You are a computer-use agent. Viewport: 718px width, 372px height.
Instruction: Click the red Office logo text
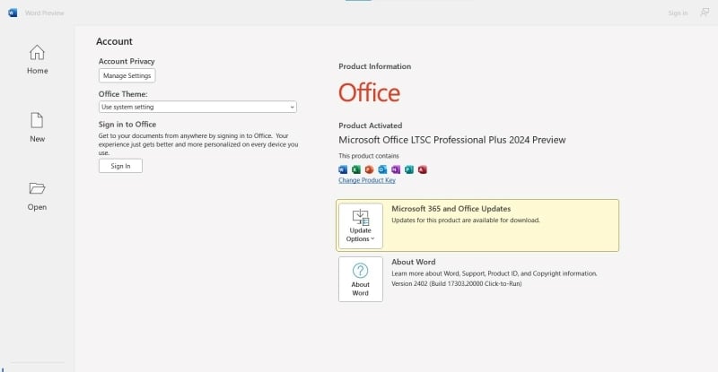[369, 93]
